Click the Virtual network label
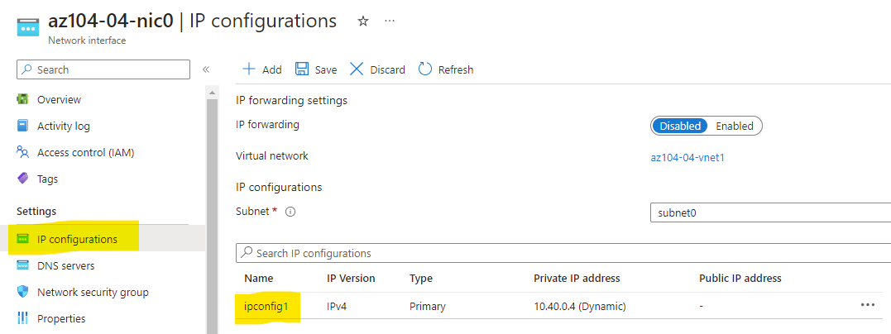This screenshot has height=334, width=891. point(271,155)
